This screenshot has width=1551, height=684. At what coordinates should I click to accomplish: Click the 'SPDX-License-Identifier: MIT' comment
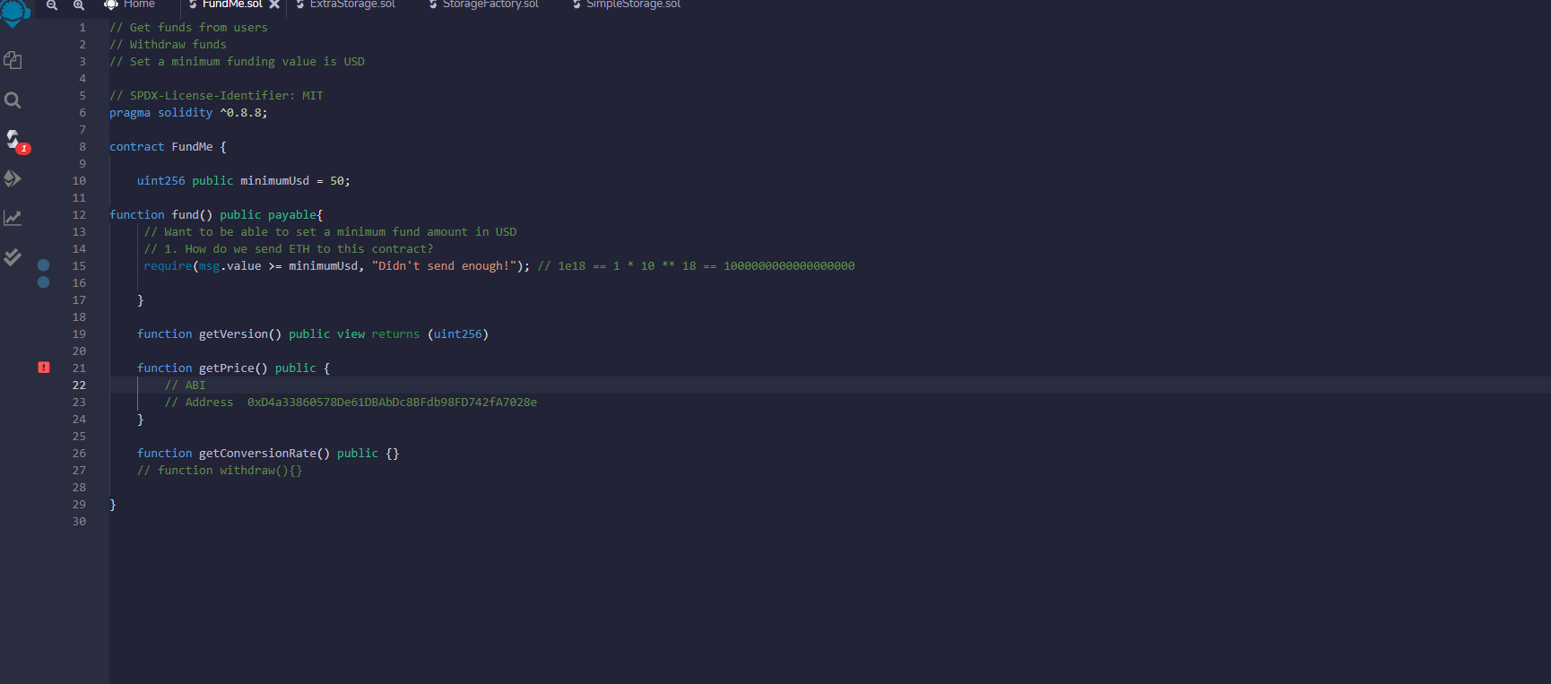coord(216,96)
